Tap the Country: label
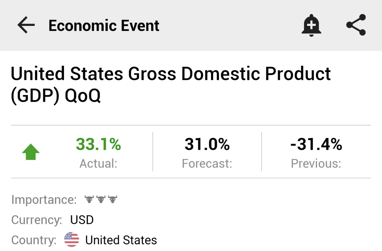The width and height of the screenshot is (382, 251). pyautogui.click(x=34, y=240)
